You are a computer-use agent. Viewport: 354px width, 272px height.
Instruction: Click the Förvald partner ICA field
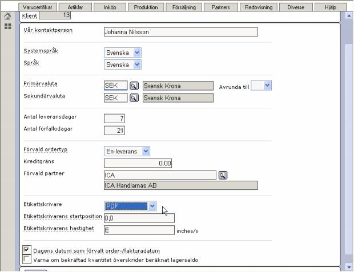160,175
